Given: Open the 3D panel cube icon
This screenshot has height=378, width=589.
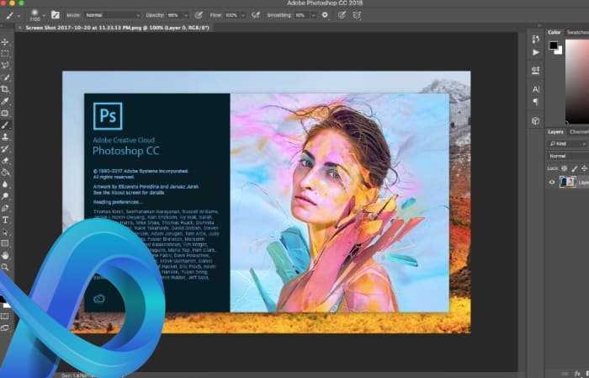Looking at the screenshot, I should pos(536,121).
